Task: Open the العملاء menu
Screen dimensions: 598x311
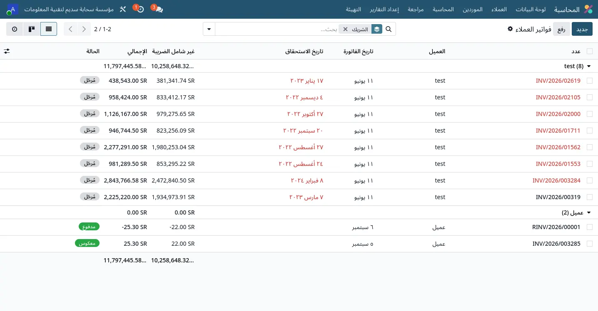Action: coord(498,9)
